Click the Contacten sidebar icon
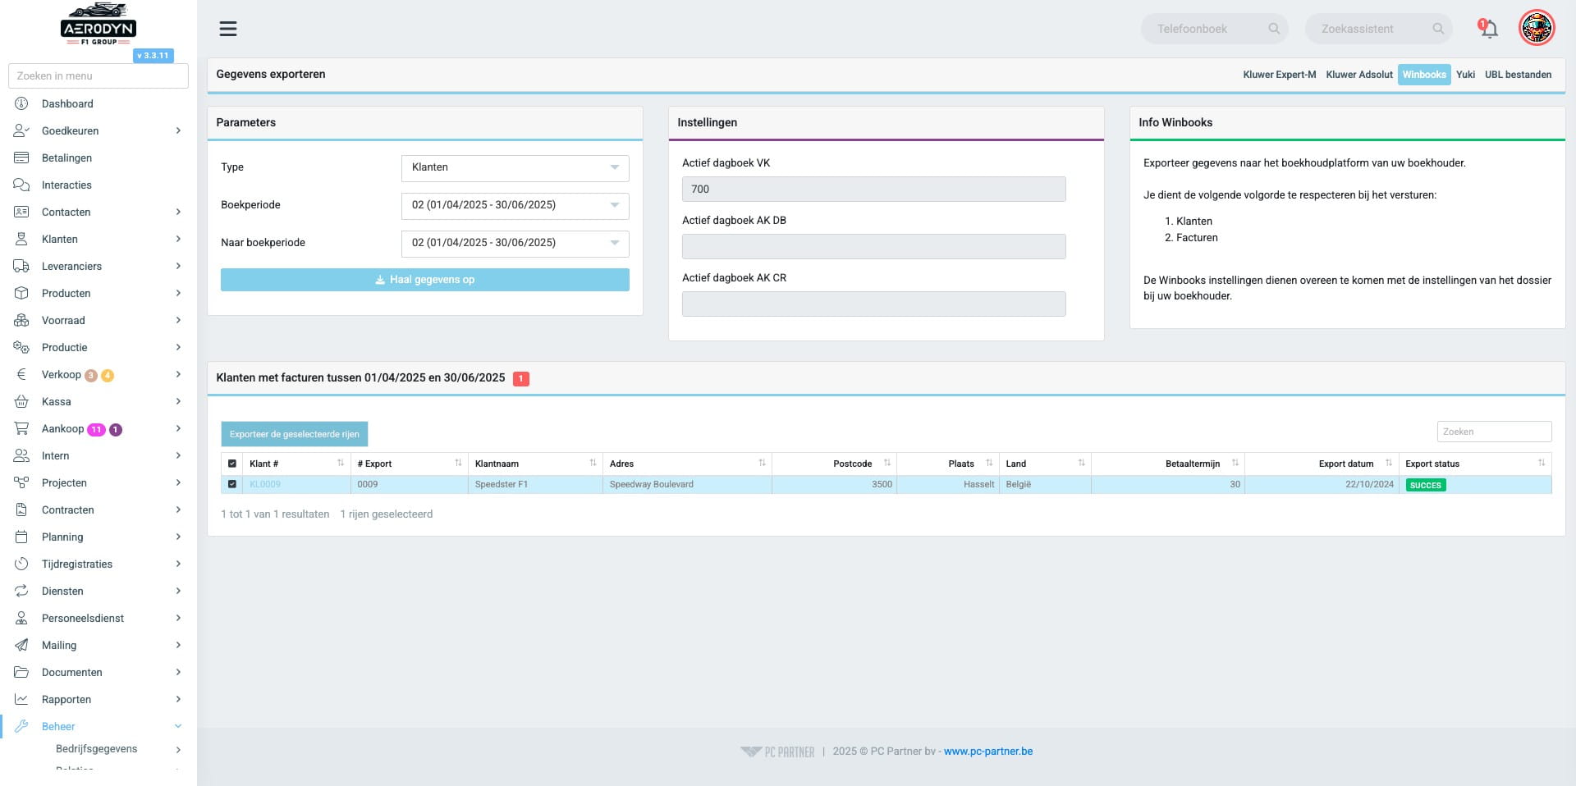1576x786 pixels. coord(21,212)
